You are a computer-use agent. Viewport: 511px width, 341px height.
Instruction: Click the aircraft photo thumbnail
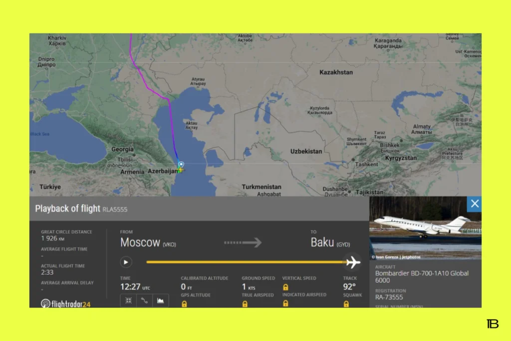point(424,227)
